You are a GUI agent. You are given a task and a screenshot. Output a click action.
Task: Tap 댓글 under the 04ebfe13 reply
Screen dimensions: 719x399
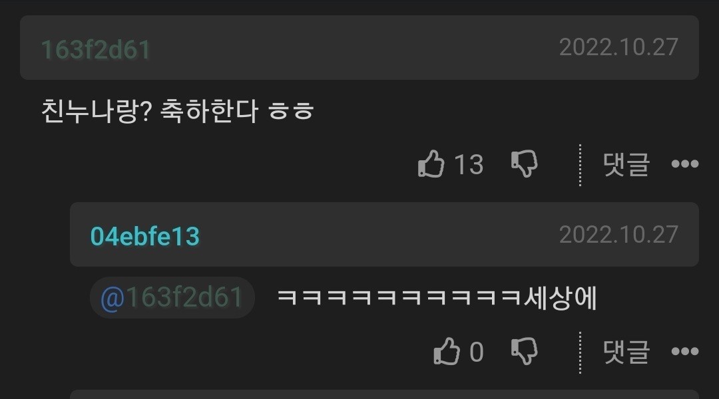626,351
